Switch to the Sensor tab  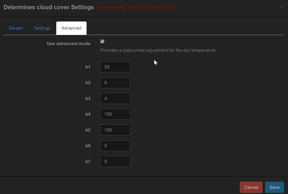16,28
